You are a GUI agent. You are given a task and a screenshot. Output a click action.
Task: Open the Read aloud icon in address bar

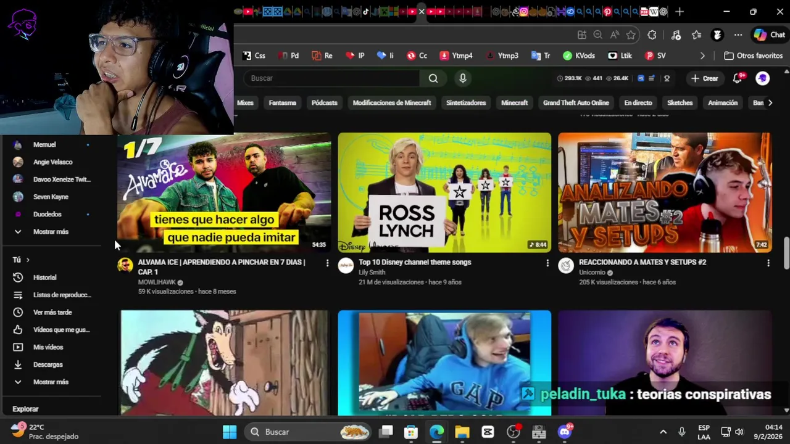point(614,35)
